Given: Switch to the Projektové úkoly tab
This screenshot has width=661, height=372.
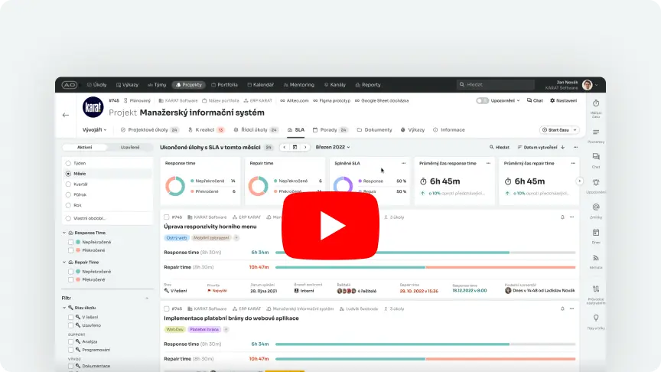Looking at the screenshot, I should click(x=148, y=130).
